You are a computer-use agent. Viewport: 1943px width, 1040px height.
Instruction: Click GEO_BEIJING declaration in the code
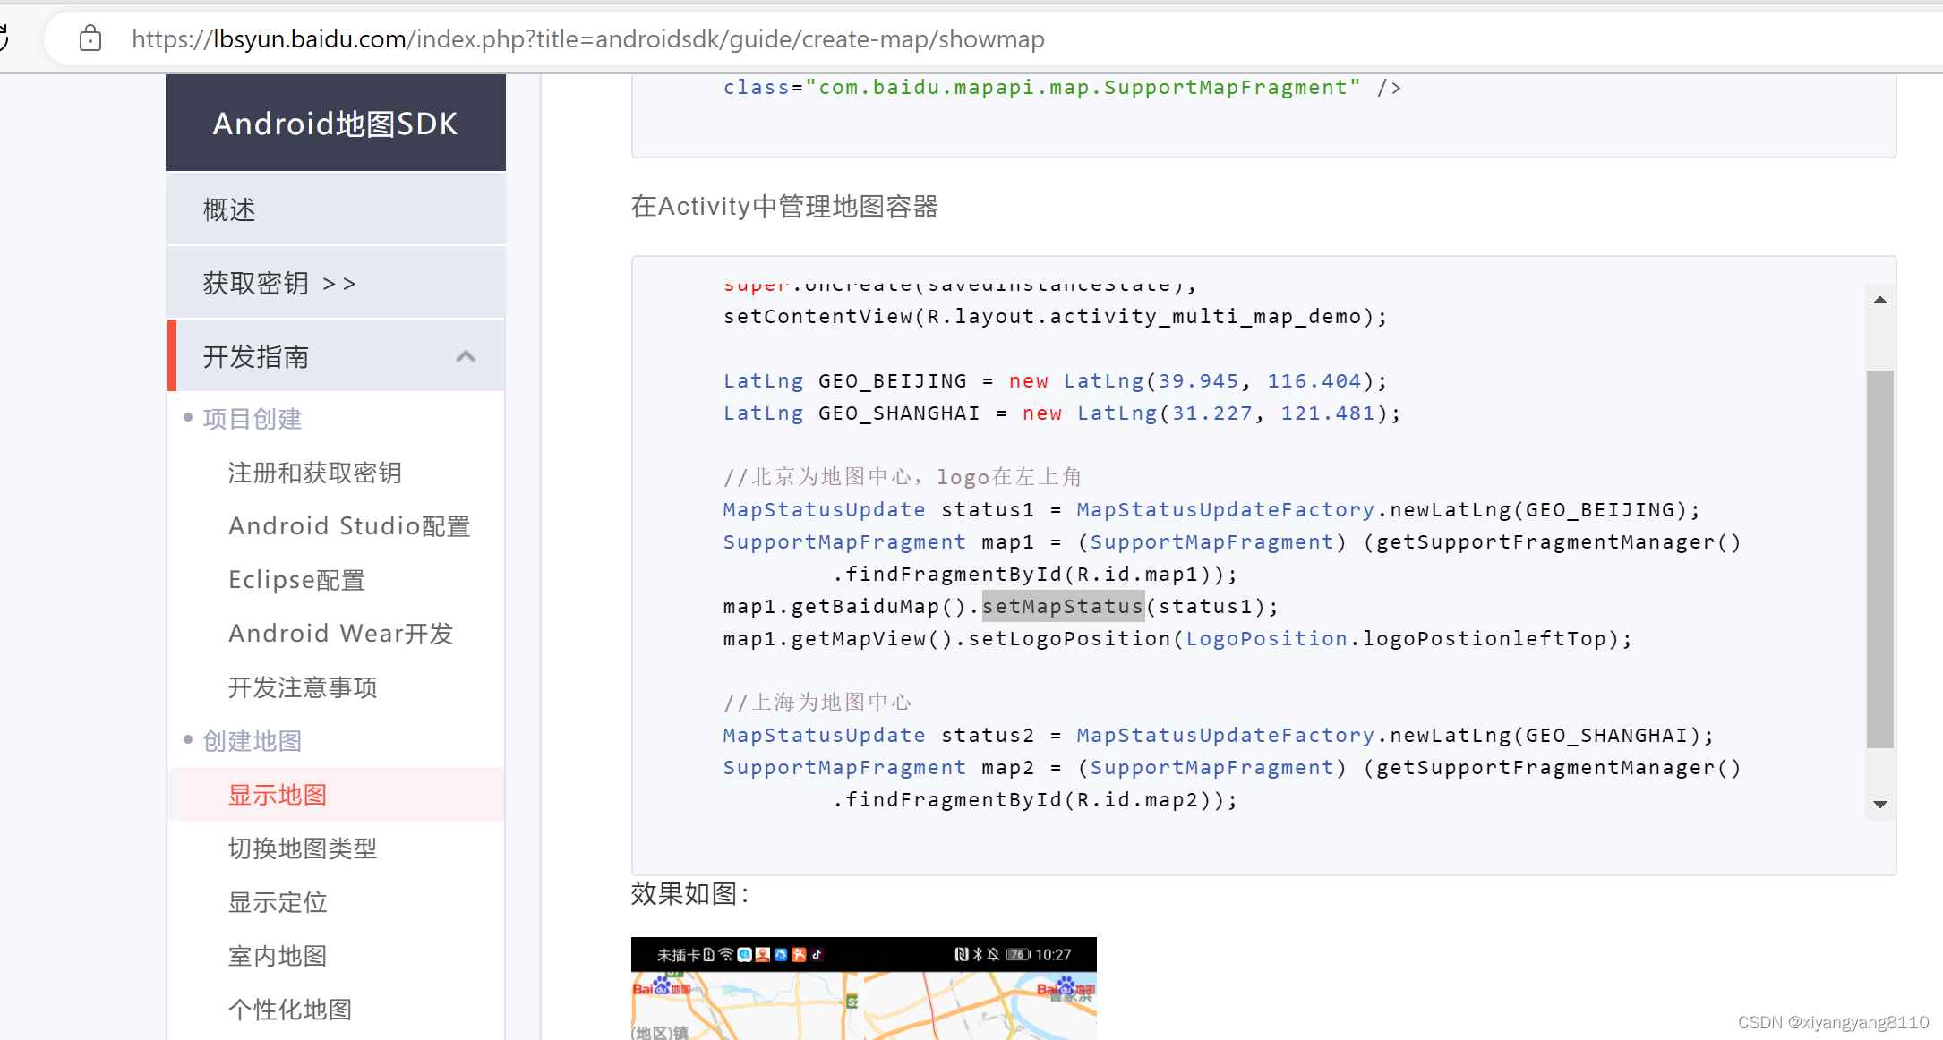(1055, 380)
